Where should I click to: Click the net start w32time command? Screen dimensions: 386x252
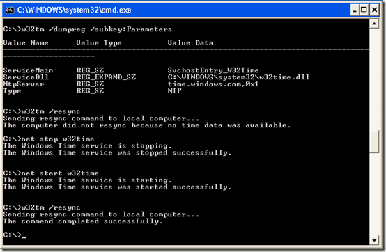coord(60,173)
